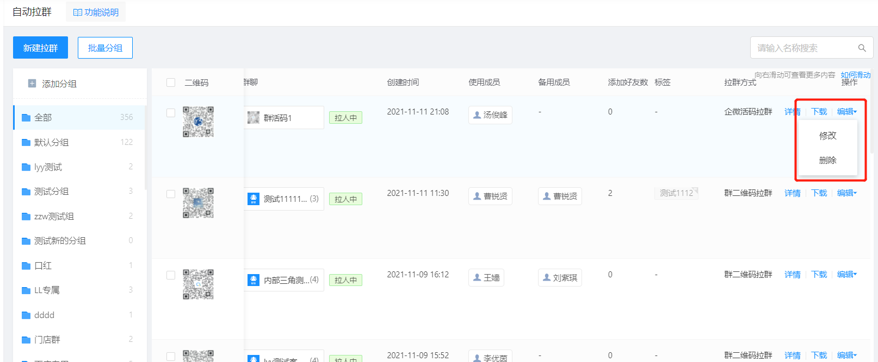The image size is (878, 362).
Task: Click member tag 汤俊峰
Action: (x=490, y=115)
